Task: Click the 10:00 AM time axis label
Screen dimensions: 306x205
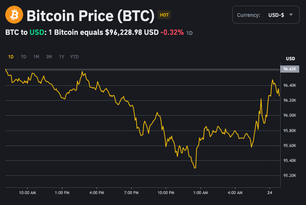Action: 27,193
